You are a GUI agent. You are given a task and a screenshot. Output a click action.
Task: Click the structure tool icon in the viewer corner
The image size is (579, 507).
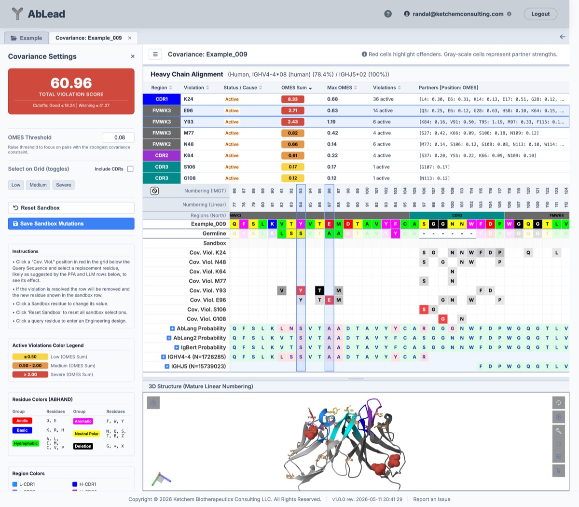coord(153,402)
